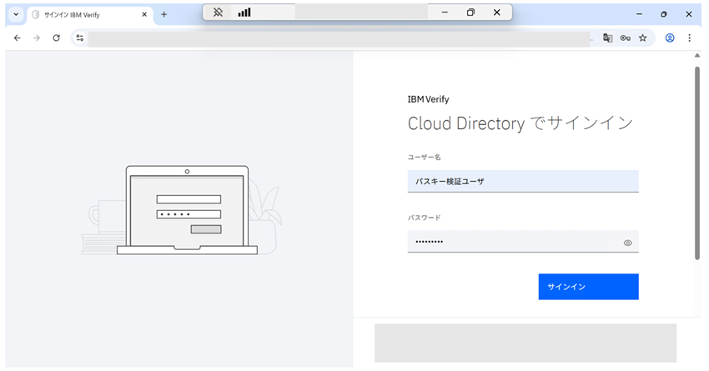
Task: Open a new tab with plus button
Action: (163, 14)
